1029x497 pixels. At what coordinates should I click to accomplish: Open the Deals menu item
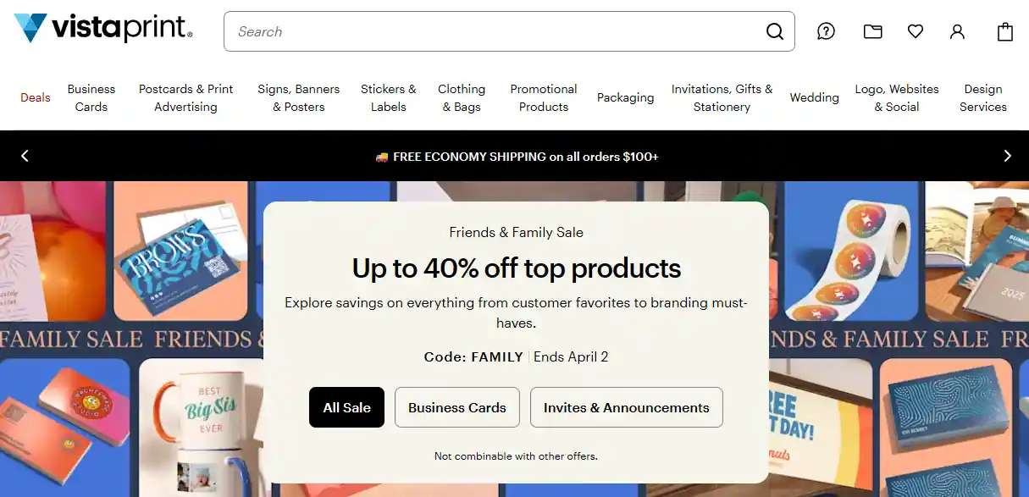36,97
